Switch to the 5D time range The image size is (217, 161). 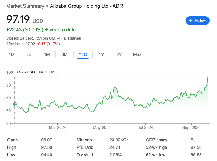29,54
